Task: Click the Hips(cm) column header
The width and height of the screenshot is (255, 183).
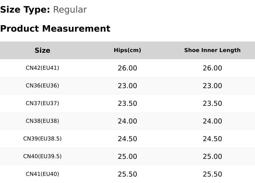Action: (128, 50)
